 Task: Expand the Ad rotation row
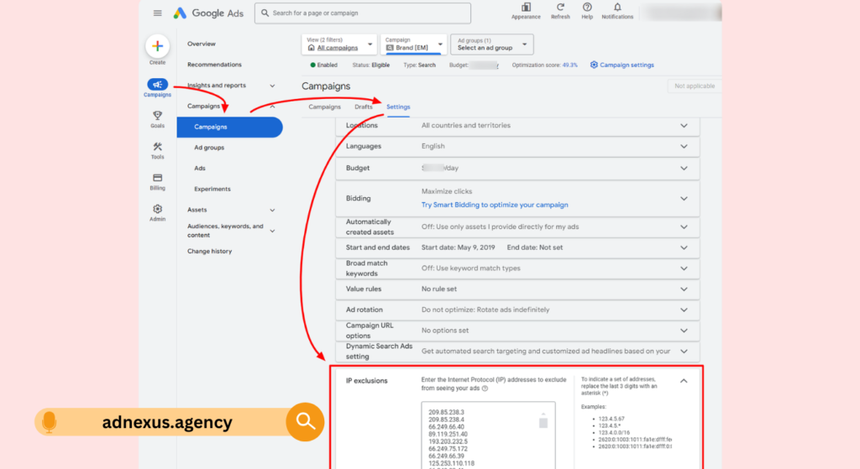coord(684,310)
